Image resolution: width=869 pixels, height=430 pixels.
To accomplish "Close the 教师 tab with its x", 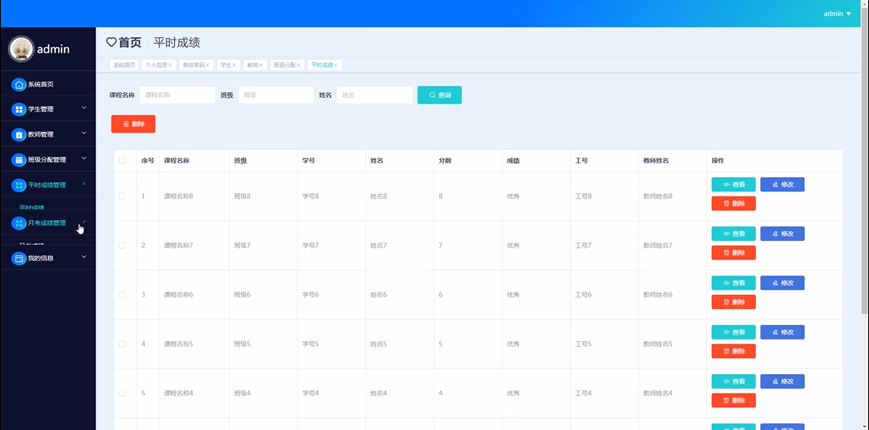I will click(261, 65).
